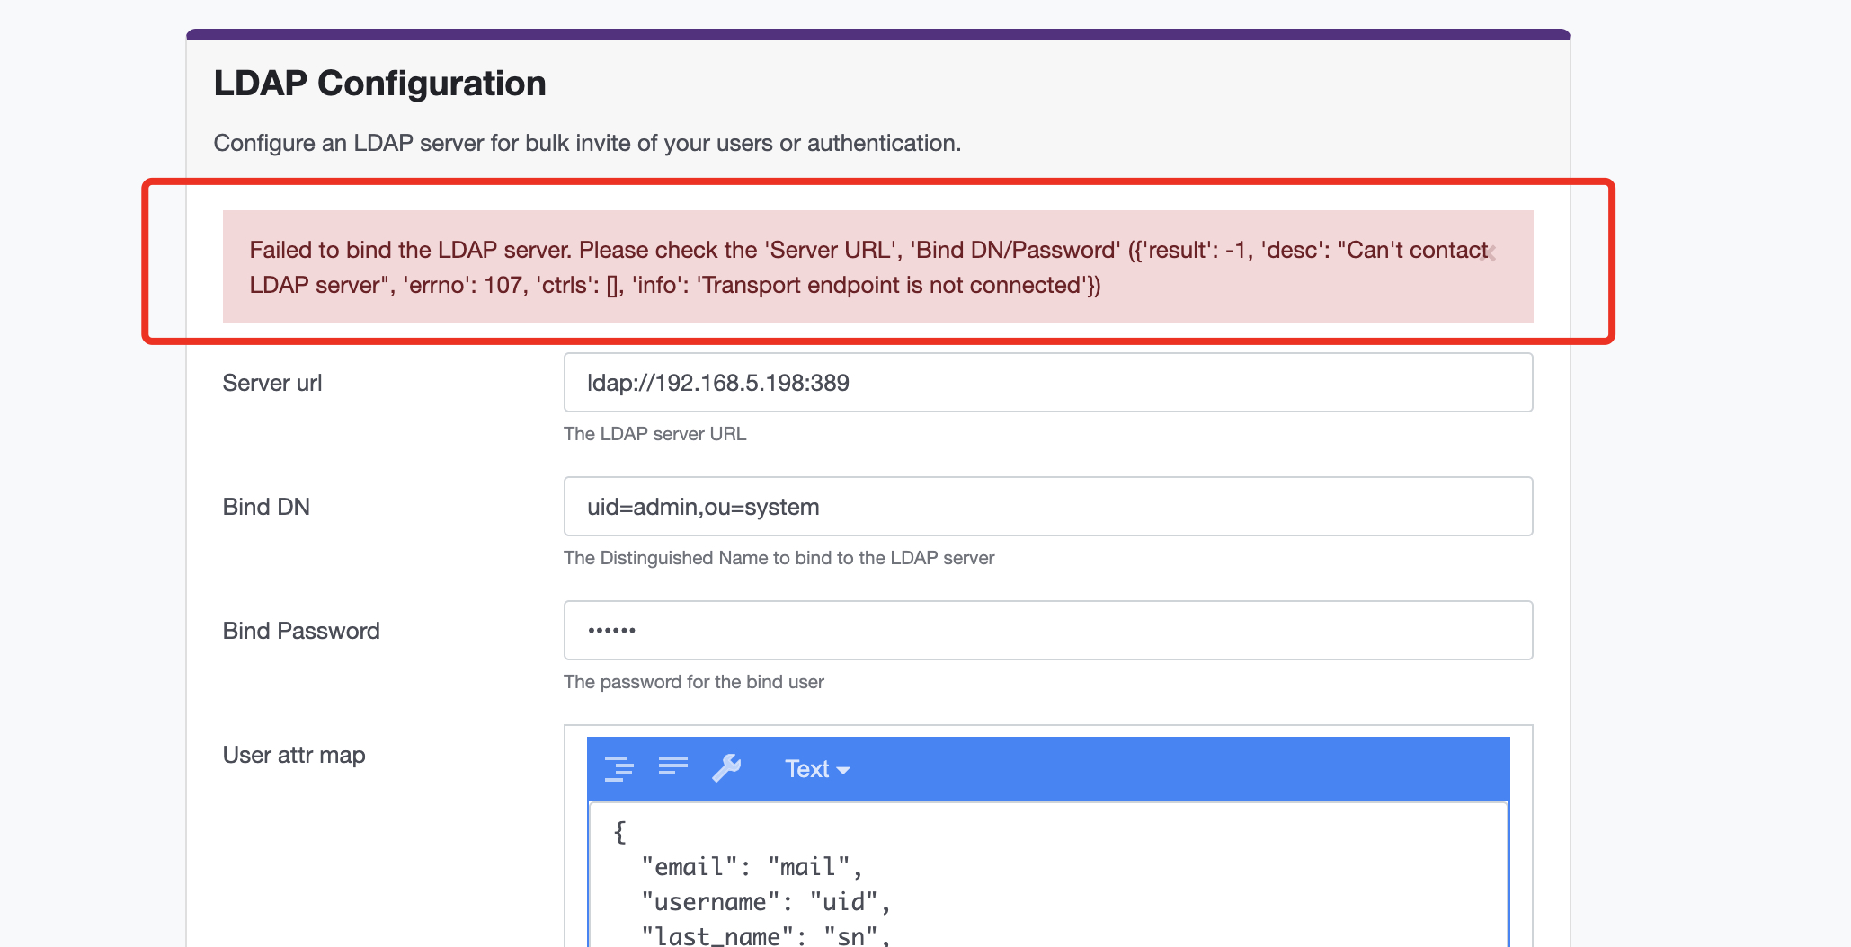Screen dimensions: 1851x947
Task: Click the "Bind DN" field label
Action: (266, 508)
